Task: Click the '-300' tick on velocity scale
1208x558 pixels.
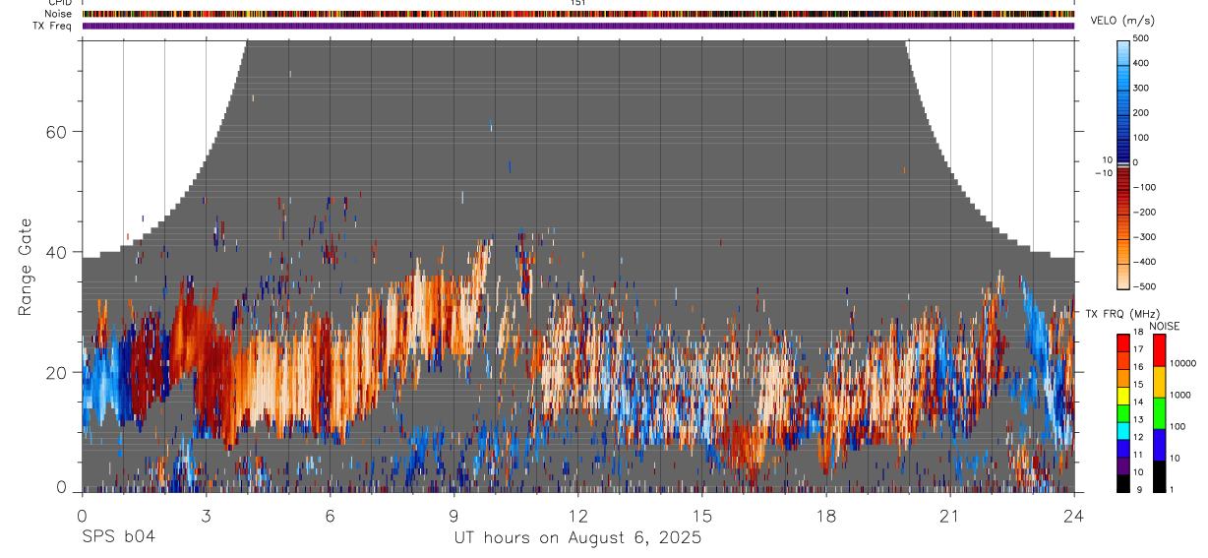Action: tap(1143, 237)
